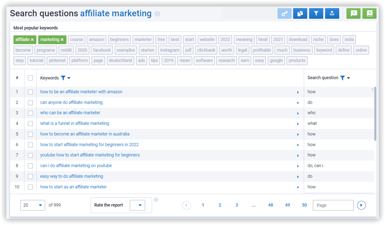This screenshot has height=225, width=385.
Task: Open the green help book icon
Action: click(x=369, y=13)
